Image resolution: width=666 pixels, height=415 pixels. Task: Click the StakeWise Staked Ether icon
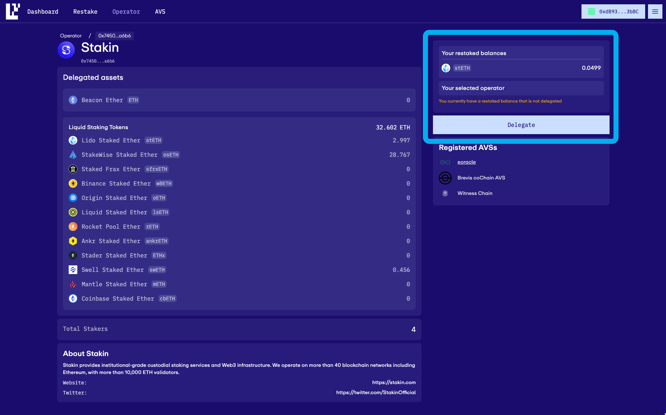tap(73, 155)
